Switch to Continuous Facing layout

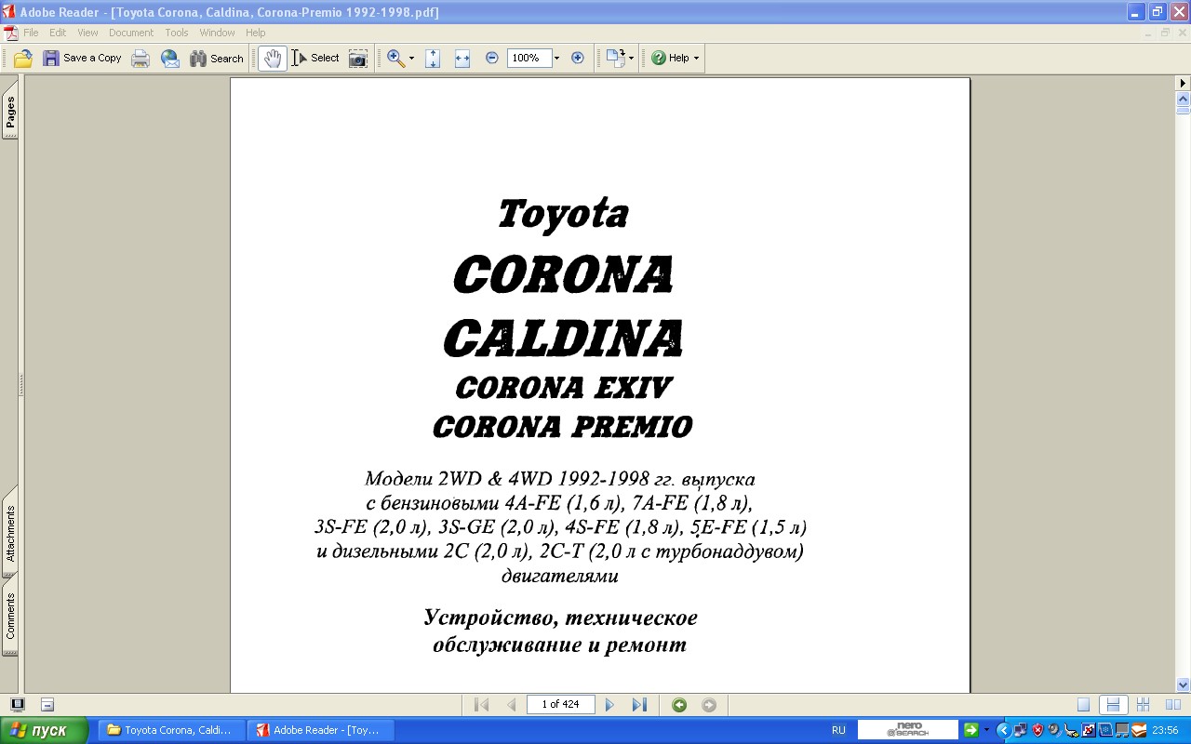pyautogui.click(x=1144, y=705)
